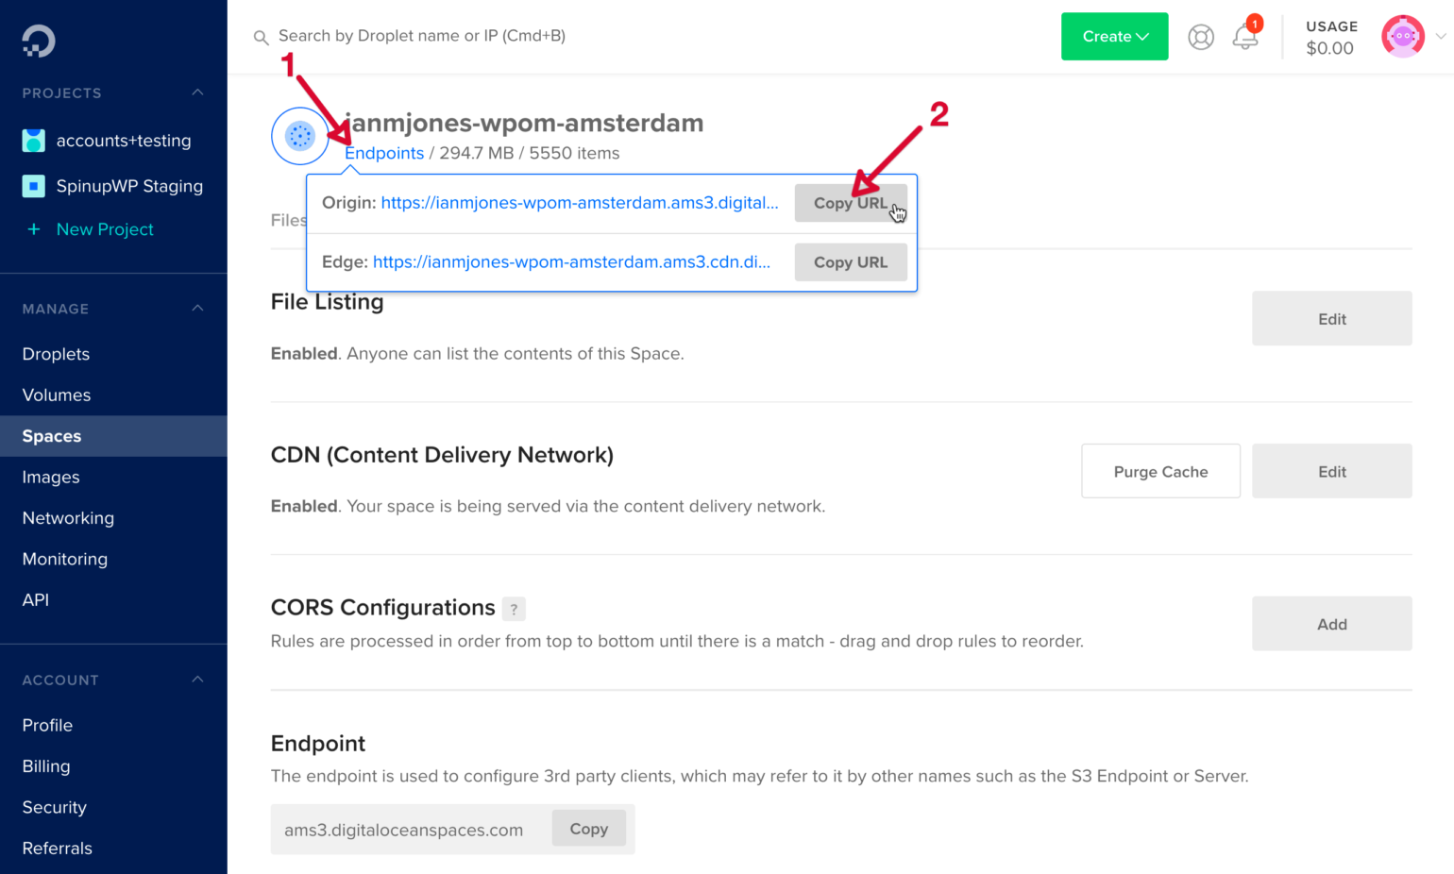Click the CORS Configurations heading
This screenshot has height=874, width=1454.
click(383, 608)
